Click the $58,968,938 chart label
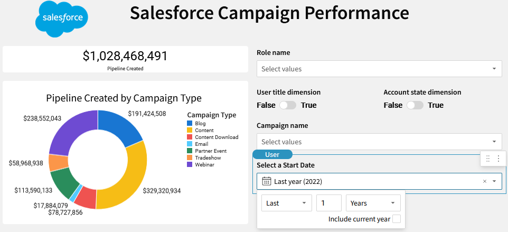Screen dimensions: 508x232 tap(26, 163)
